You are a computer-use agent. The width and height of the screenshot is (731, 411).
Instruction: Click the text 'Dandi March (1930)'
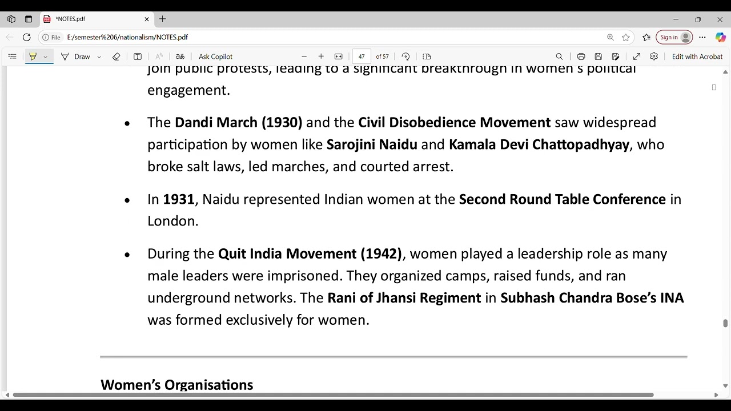(238, 123)
